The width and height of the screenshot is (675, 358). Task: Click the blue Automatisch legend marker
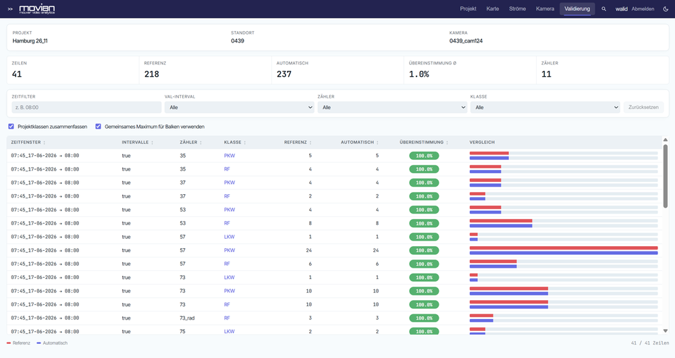(38, 343)
